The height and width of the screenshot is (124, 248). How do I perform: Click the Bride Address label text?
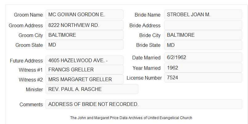coord(145,25)
